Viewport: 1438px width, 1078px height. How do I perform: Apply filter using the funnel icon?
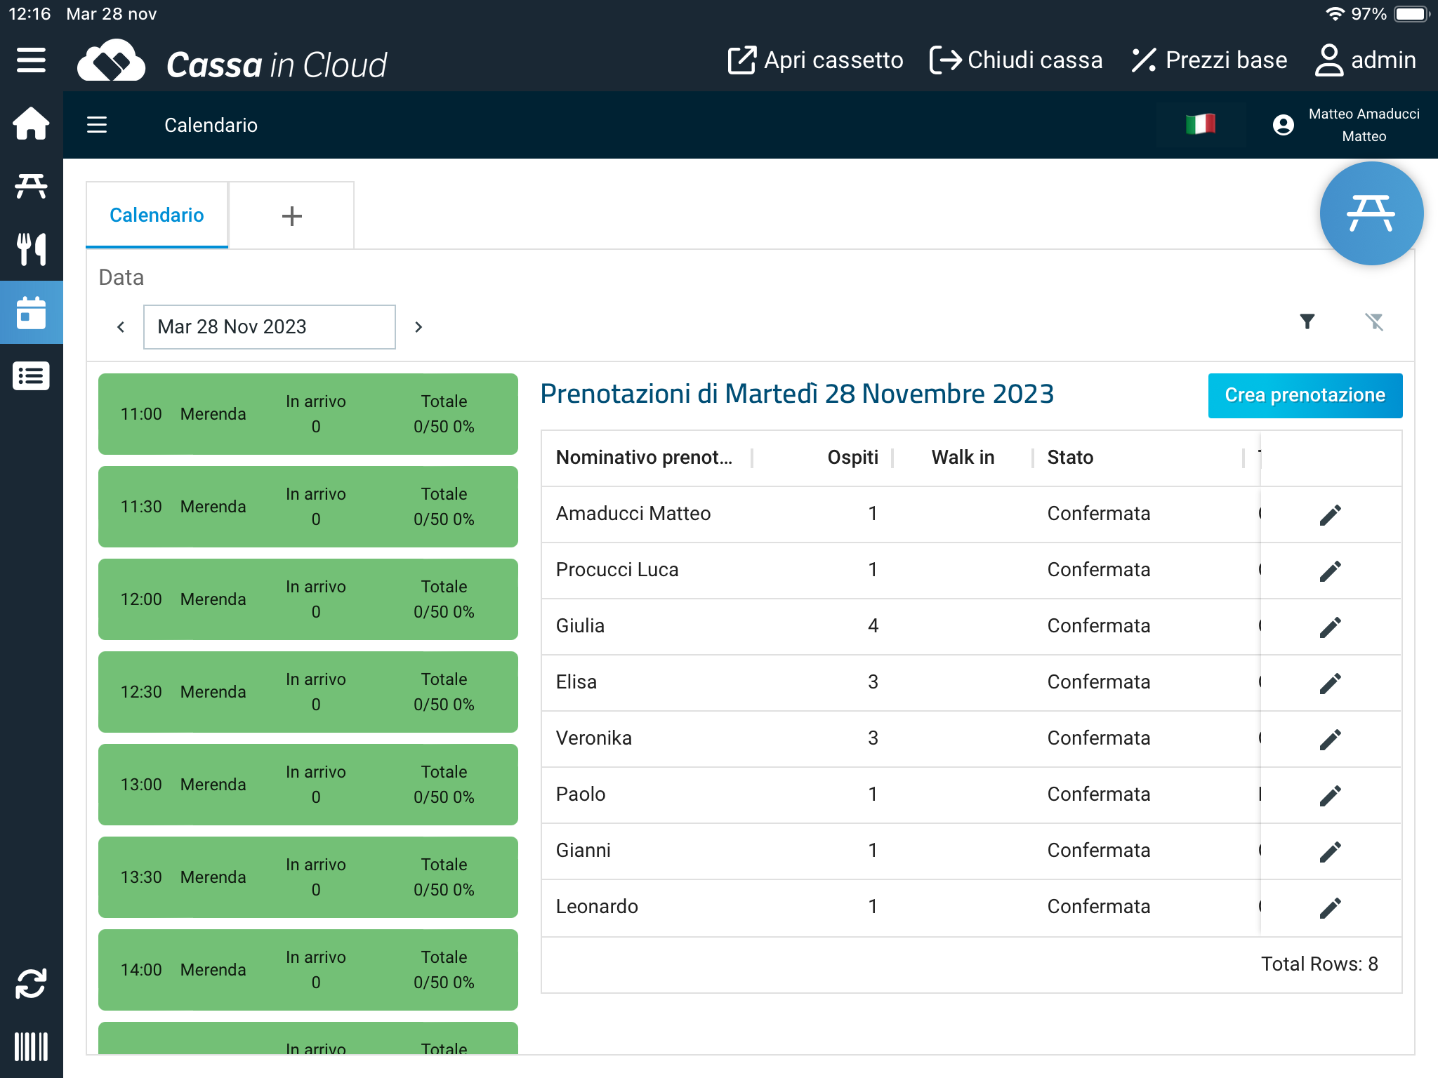click(1307, 321)
